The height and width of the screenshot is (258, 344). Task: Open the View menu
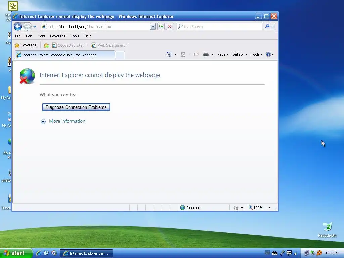point(41,36)
